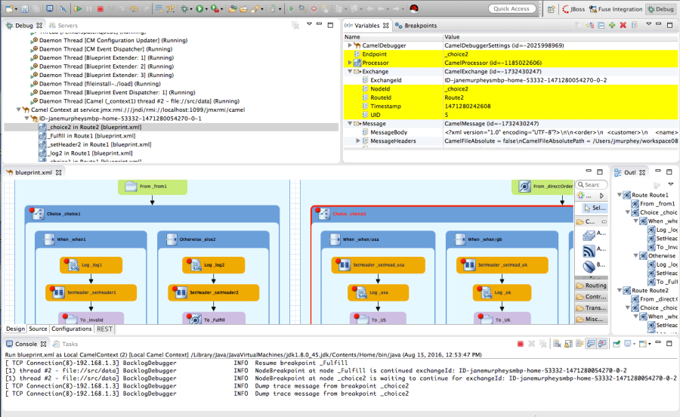
Task: Open the Variables view menu dropdown
Action: (x=648, y=25)
